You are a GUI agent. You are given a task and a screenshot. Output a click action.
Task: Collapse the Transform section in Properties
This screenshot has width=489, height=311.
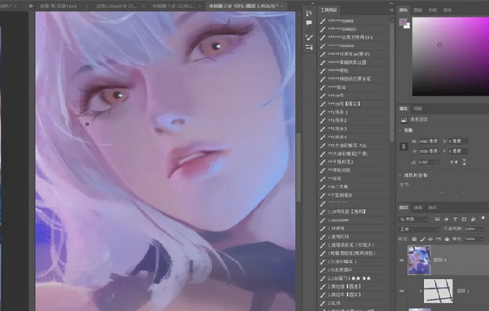[401, 130]
